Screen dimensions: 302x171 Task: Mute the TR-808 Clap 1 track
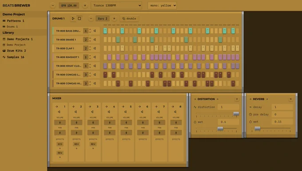(x=95, y=48)
